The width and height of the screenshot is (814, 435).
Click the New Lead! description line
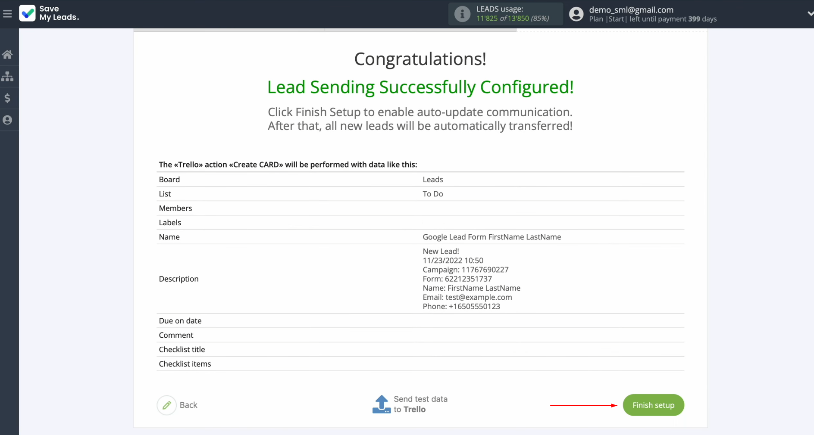(x=441, y=251)
